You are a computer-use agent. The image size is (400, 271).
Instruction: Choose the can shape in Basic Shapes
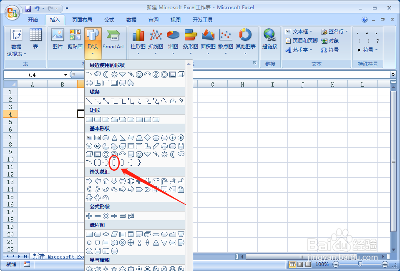181,146
